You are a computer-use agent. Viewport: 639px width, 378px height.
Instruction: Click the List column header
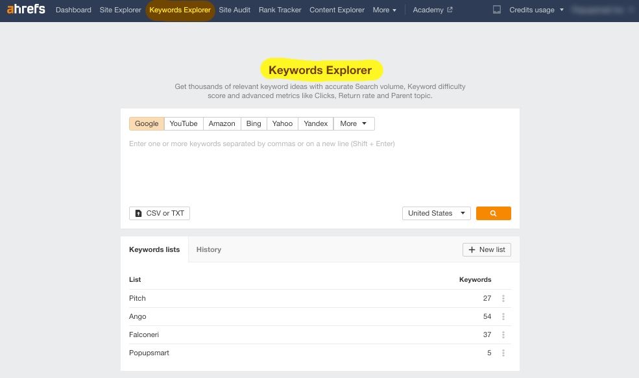135,280
